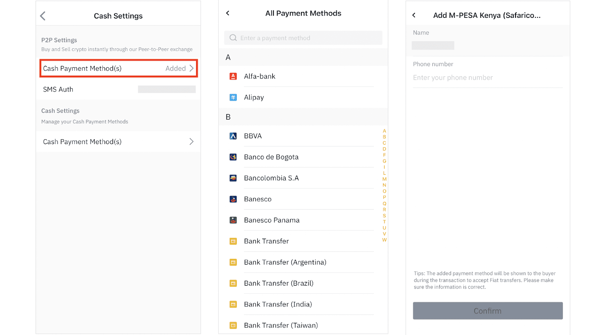This screenshot has width=594, height=335.
Task: Click the Name field value
Action: pyautogui.click(x=433, y=46)
